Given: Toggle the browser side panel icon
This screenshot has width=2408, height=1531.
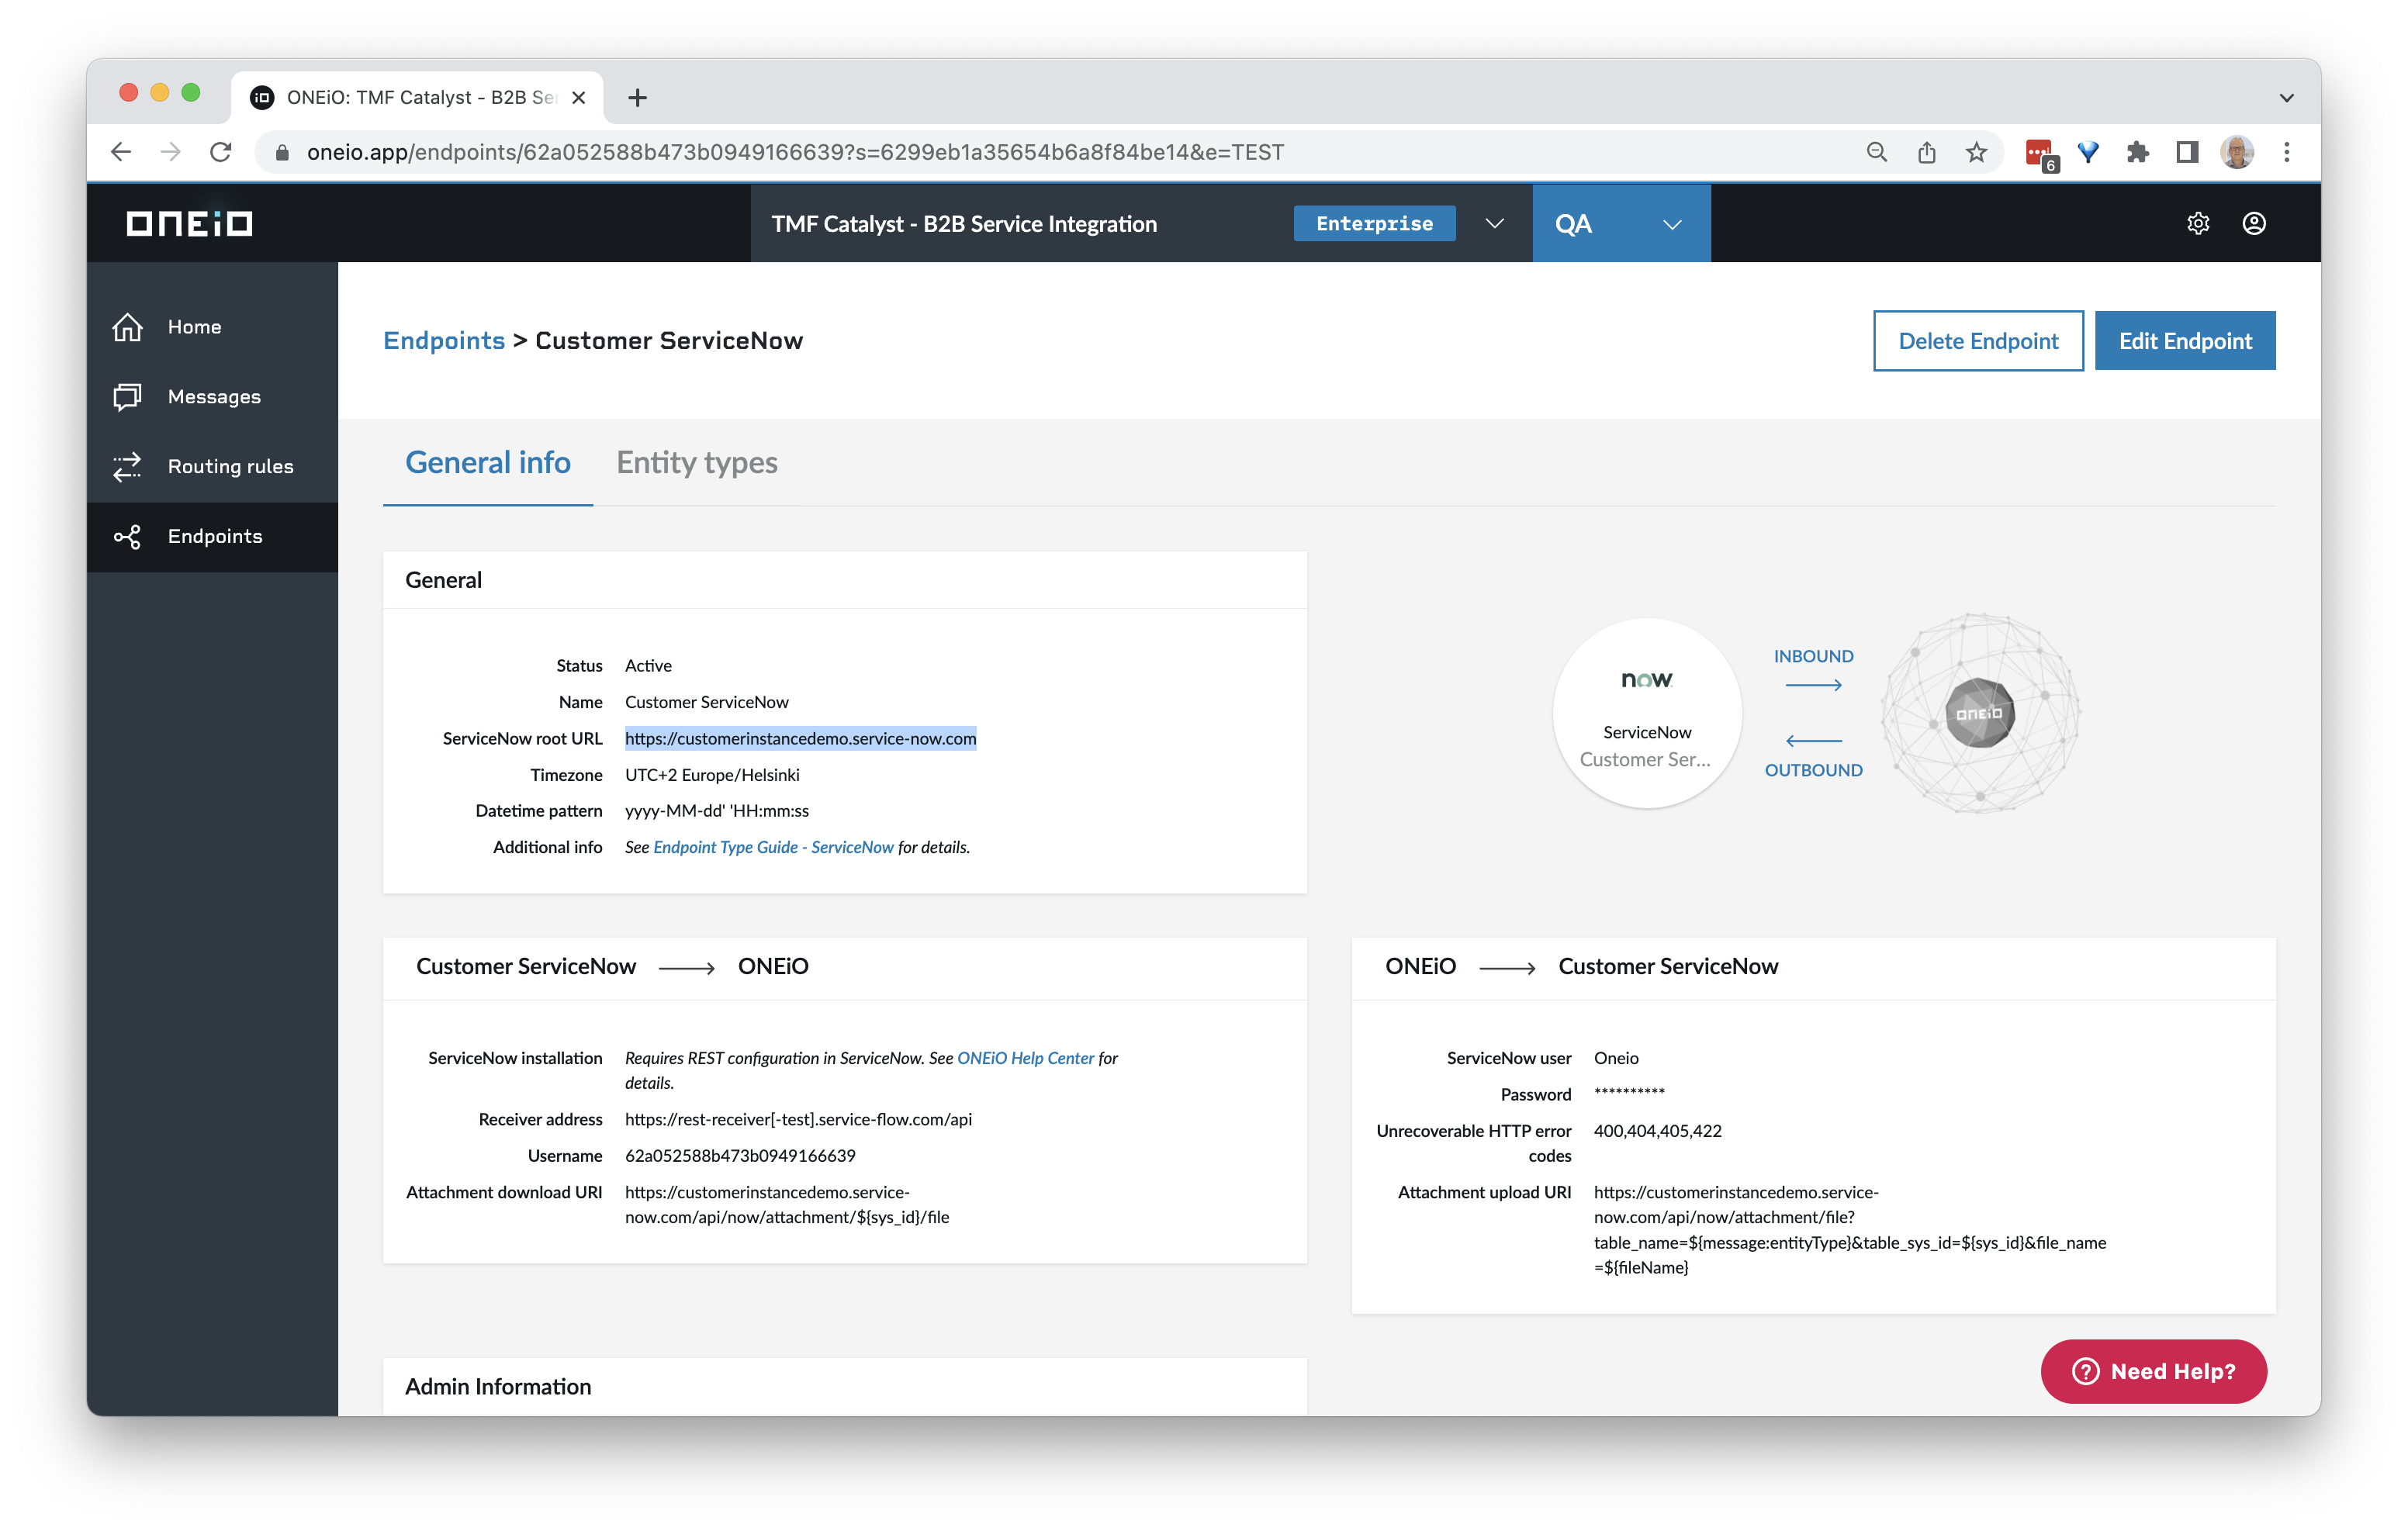Looking at the screenshot, I should tap(2187, 152).
